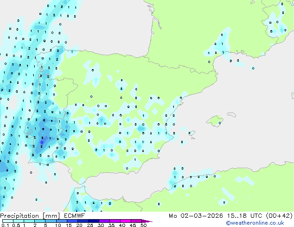Click the "(00+42)" forecast offset
294x227 pixels.
coord(279,216)
